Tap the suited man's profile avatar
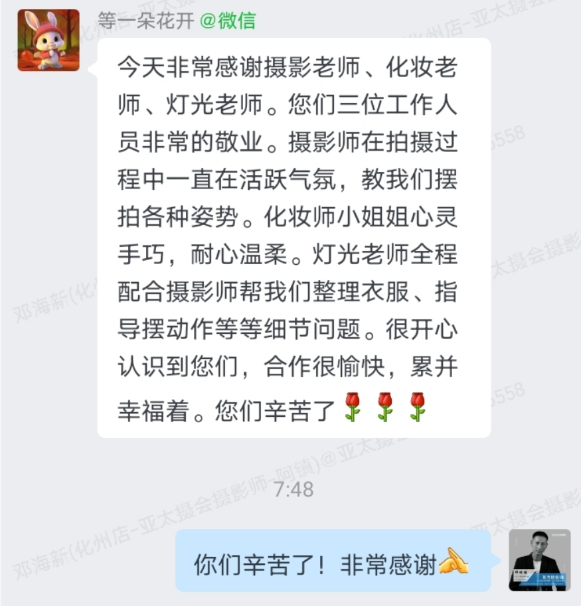Image resolution: width=581 pixels, height=606 pixels. 539,560
